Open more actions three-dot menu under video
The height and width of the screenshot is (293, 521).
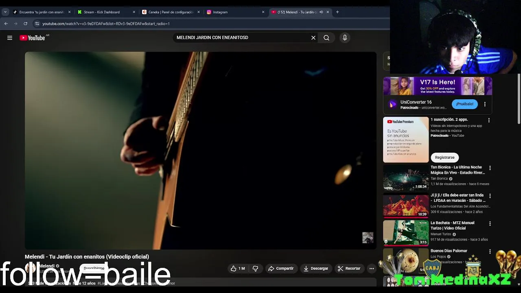pos(372,269)
